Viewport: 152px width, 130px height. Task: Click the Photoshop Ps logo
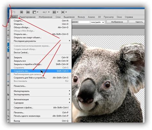(13, 12)
